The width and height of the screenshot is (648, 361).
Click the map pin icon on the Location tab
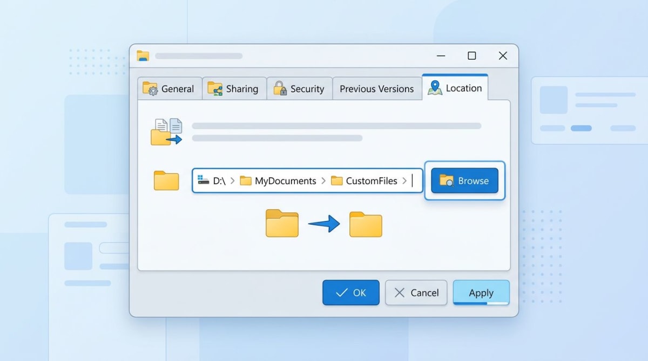pyautogui.click(x=435, y=87)
